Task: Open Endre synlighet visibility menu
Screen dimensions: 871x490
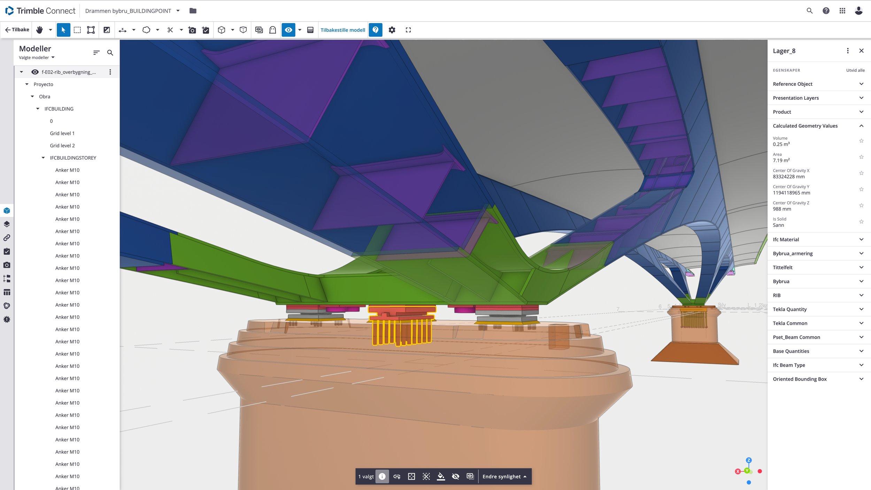Action: pyautogui.click(x=504, y=476)
